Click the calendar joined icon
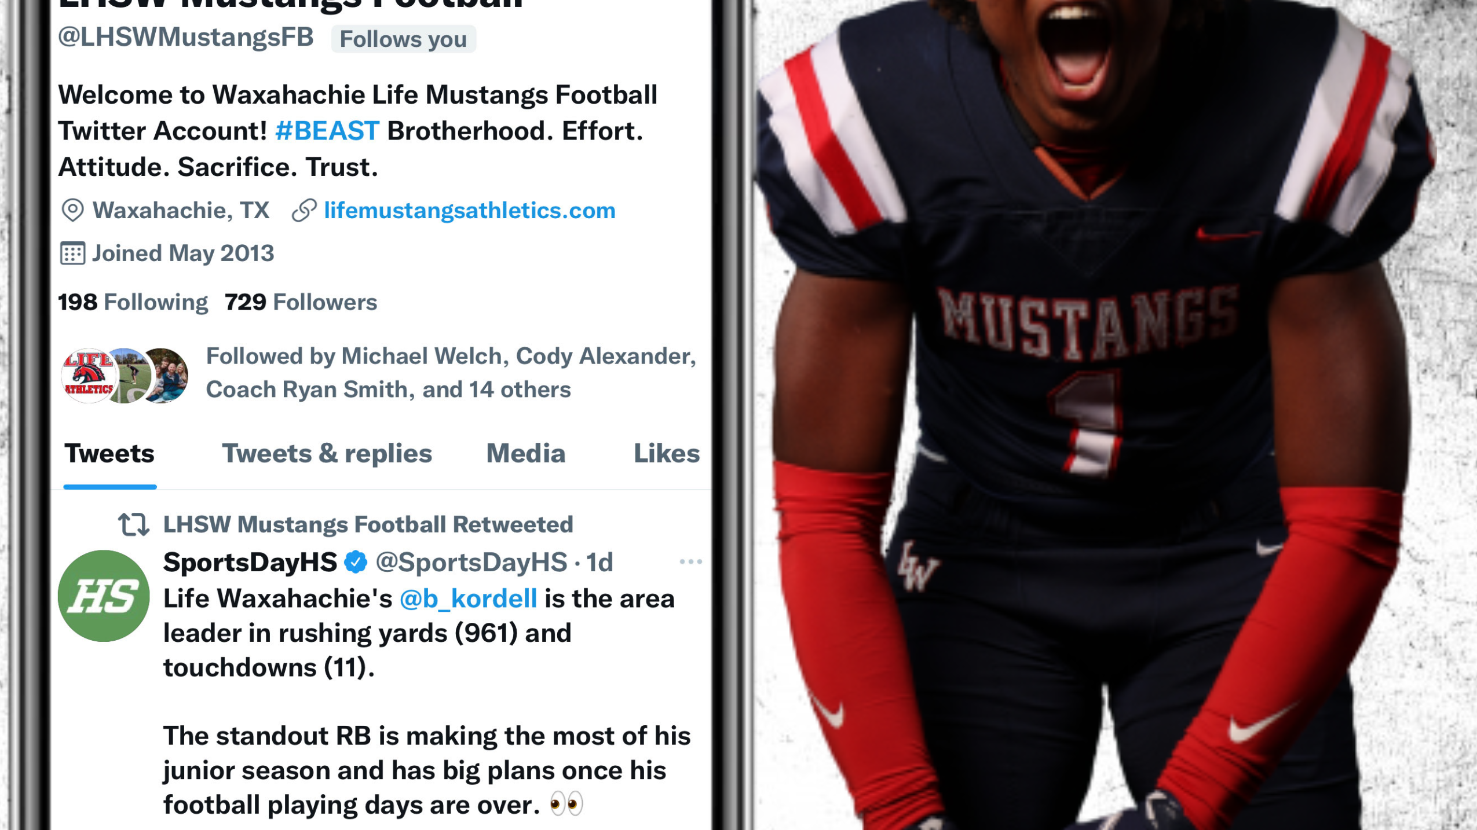 click(72, 254)
